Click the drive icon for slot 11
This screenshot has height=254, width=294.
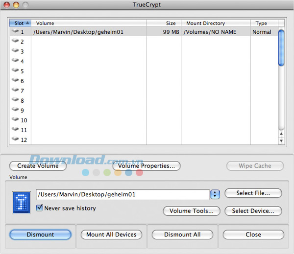click(15, 129)
